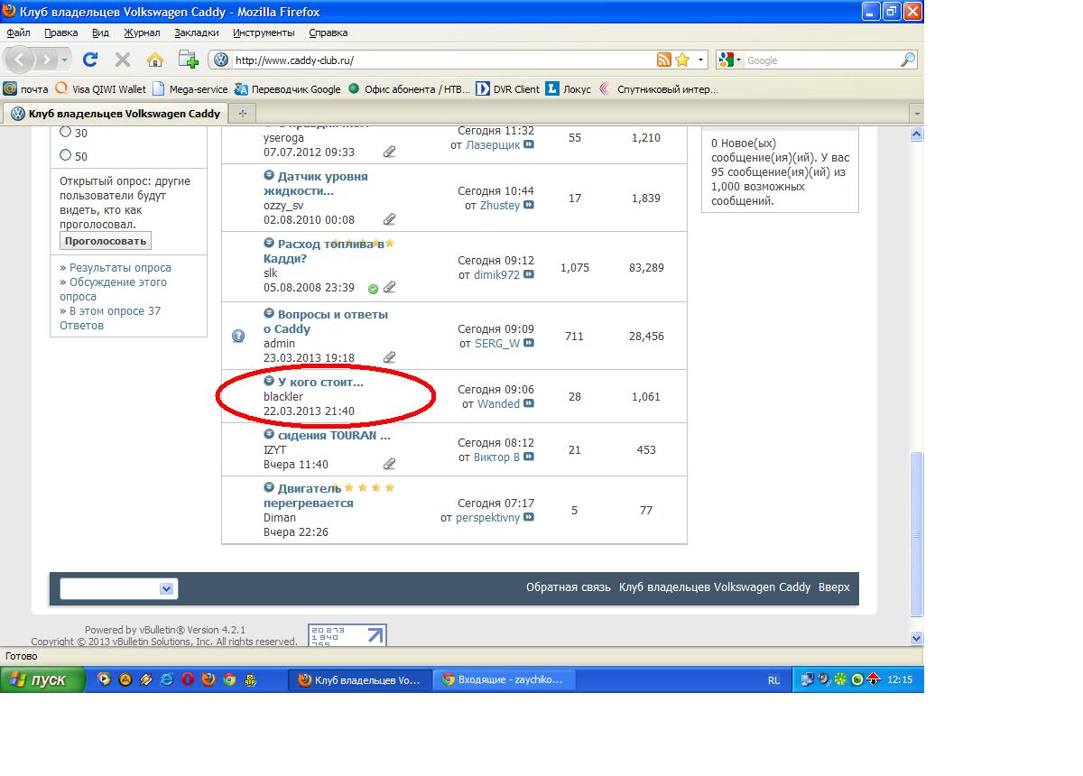Go back with the browser Back arrow
Viewport: 1083px width, 776px height.
point(20,60)
